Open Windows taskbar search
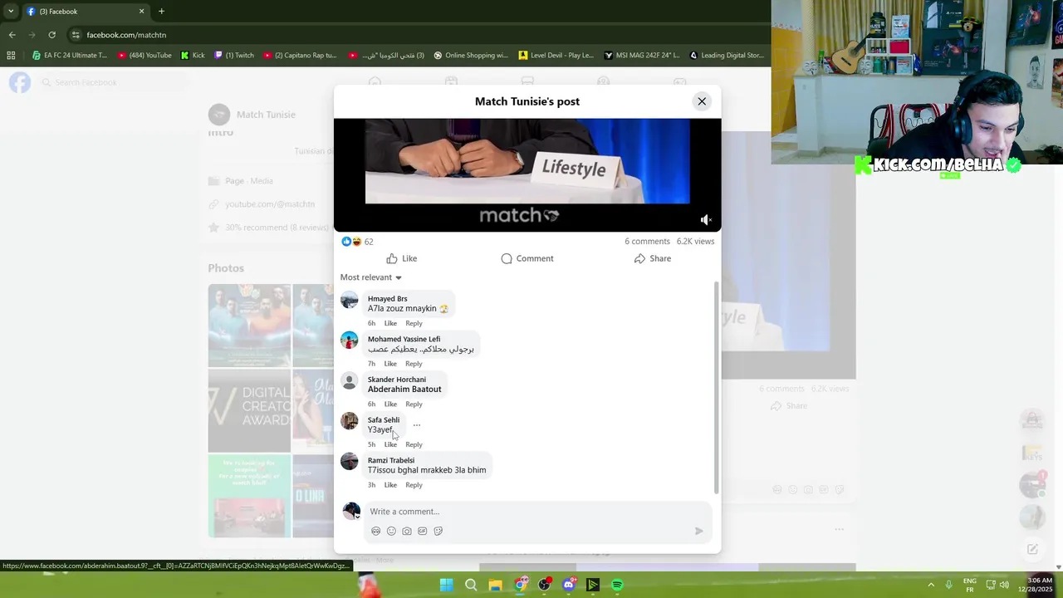1063x598 pixels. point(471,585)
